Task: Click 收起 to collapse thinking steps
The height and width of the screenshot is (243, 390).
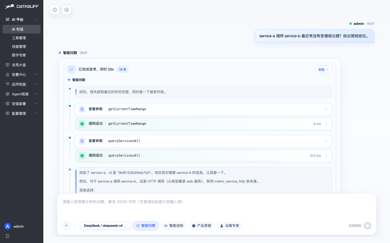Action: 324,69
